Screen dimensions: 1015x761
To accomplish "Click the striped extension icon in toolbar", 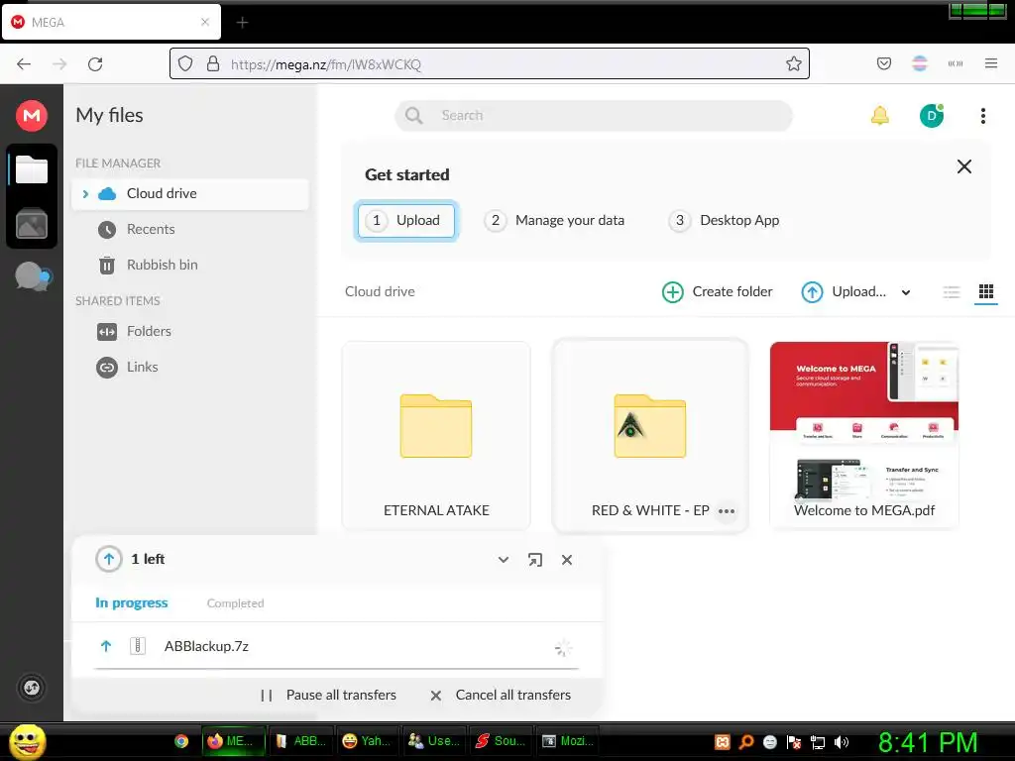I will point(919,63).
